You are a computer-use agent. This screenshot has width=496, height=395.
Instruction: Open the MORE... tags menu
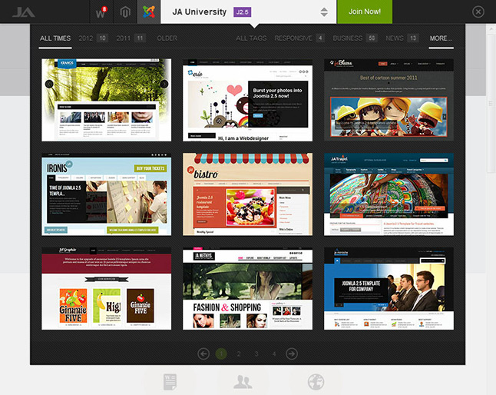(x=441, y=38)
